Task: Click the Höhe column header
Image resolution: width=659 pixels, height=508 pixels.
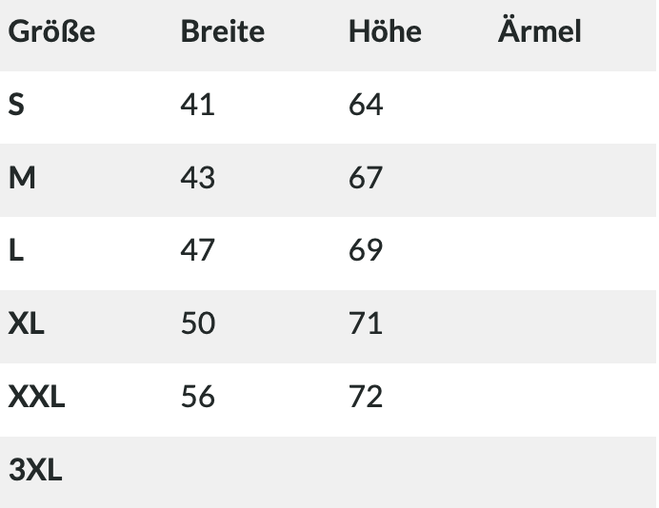Action: point(385,31)
